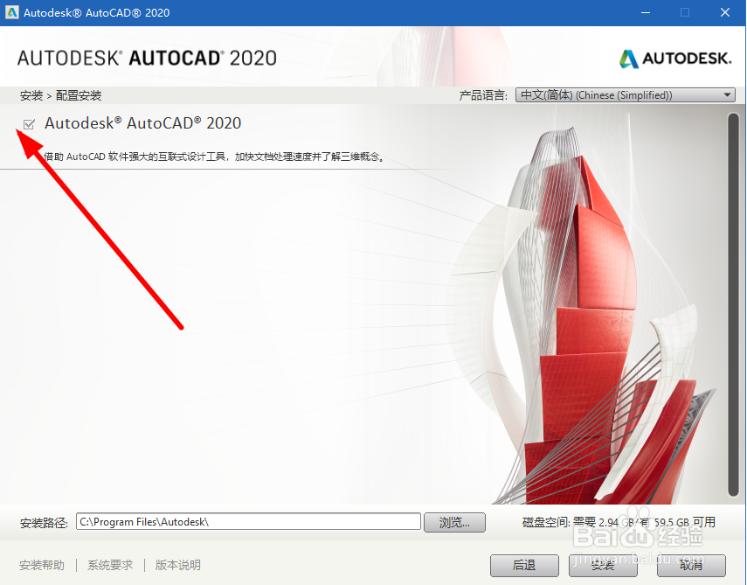The height and width of the screenshot is (585, 747).
Task: Minimize the AutoCAD 2020 installer window
Action: 646,12
